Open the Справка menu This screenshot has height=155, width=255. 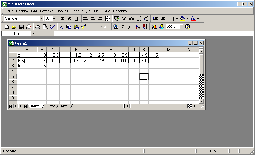[120, 11]
